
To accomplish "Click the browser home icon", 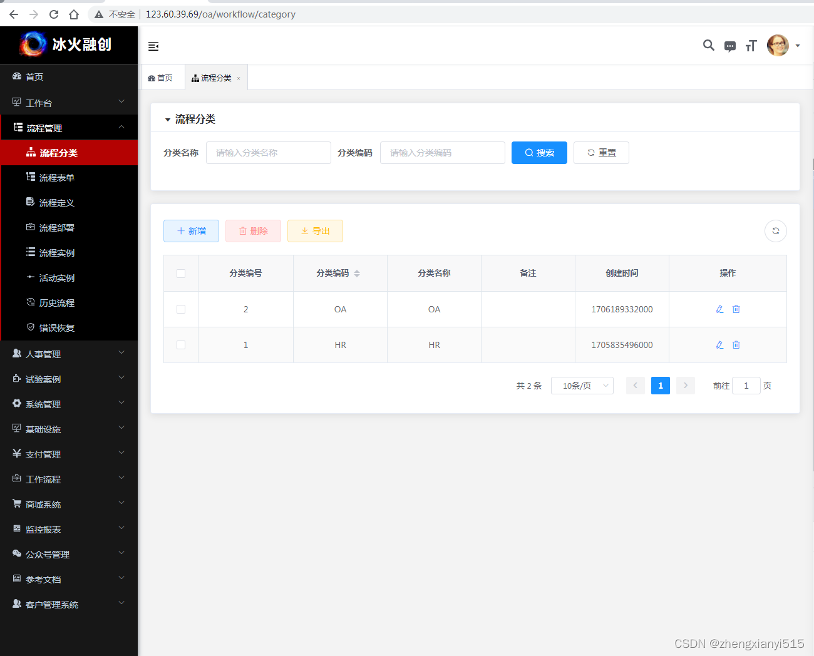I will point(74,14).
